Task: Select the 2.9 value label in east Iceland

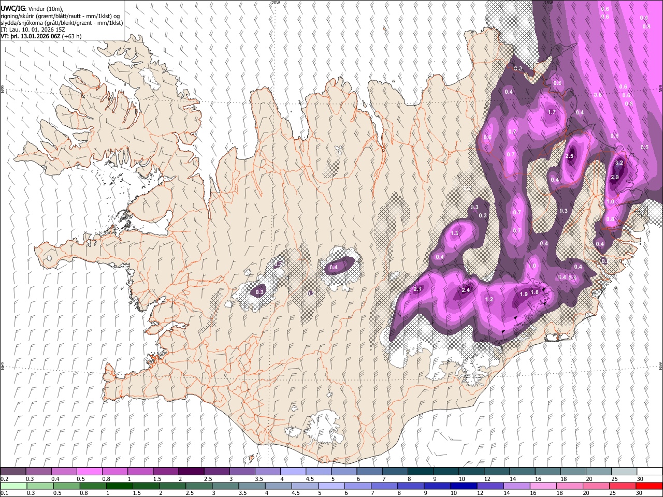Action: pos(615,177)
